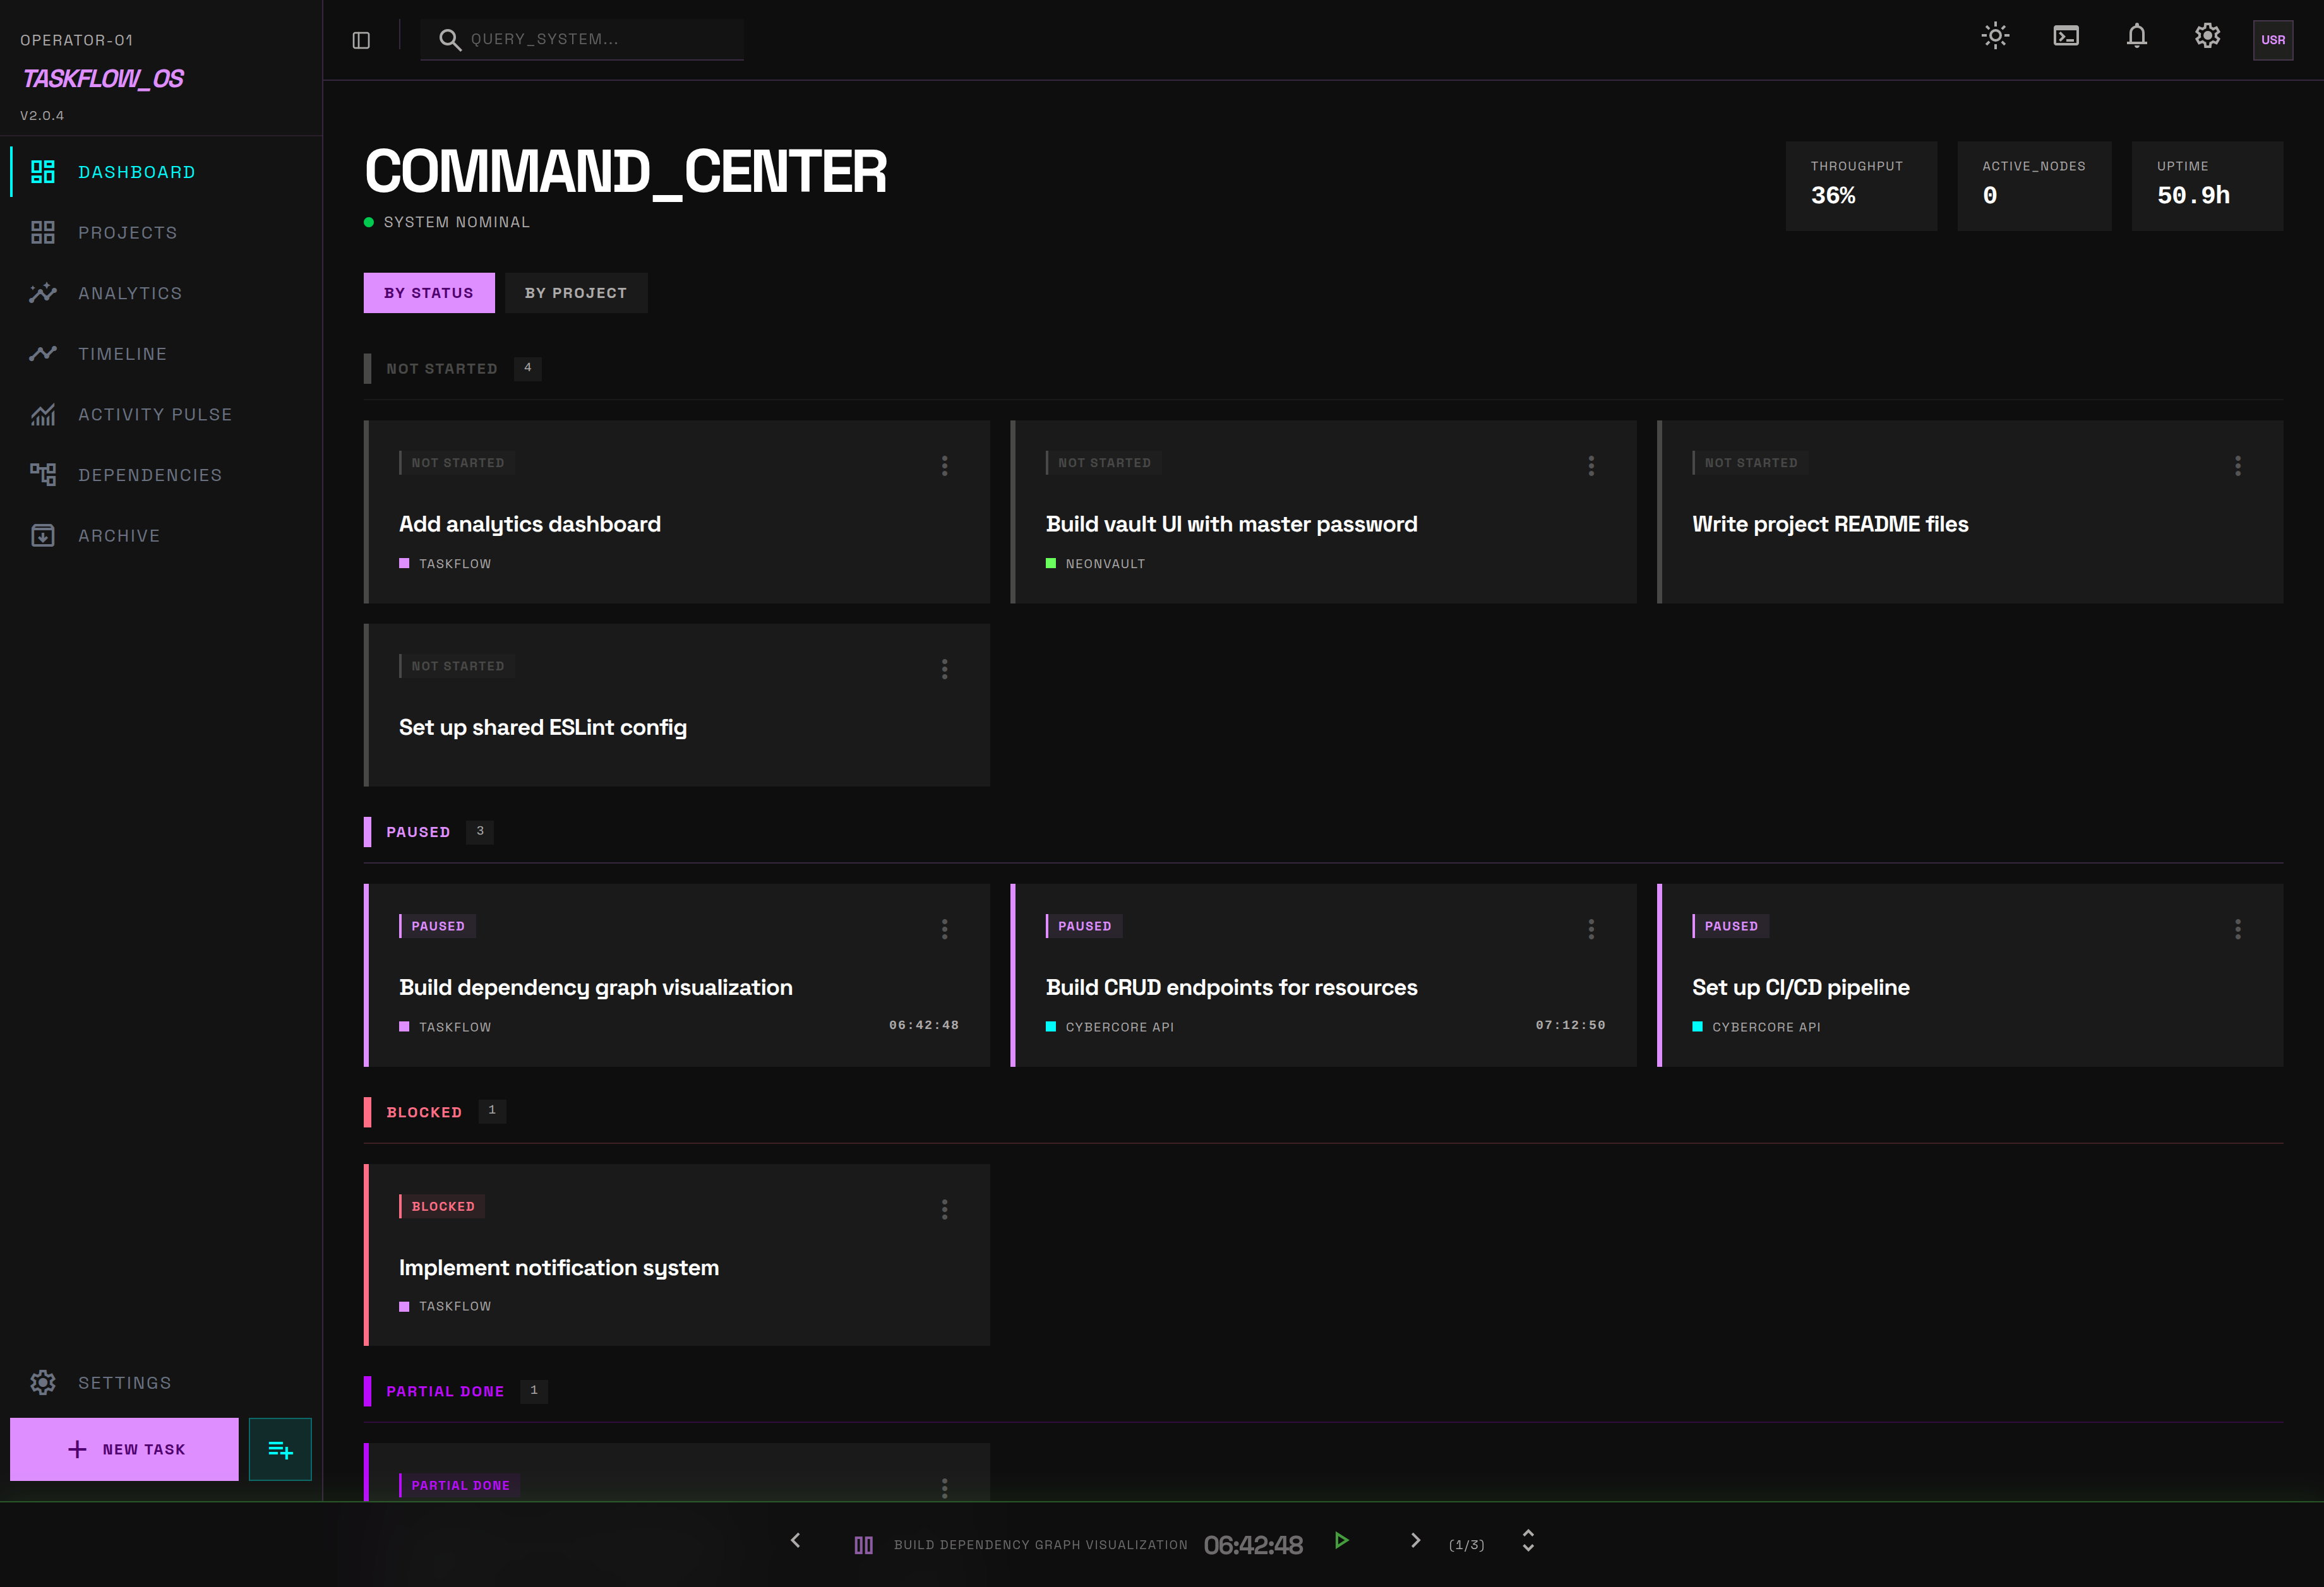
Task: Open options menu on Implement notification system card
Action: pyautogui.click(x=944, y=1210)
